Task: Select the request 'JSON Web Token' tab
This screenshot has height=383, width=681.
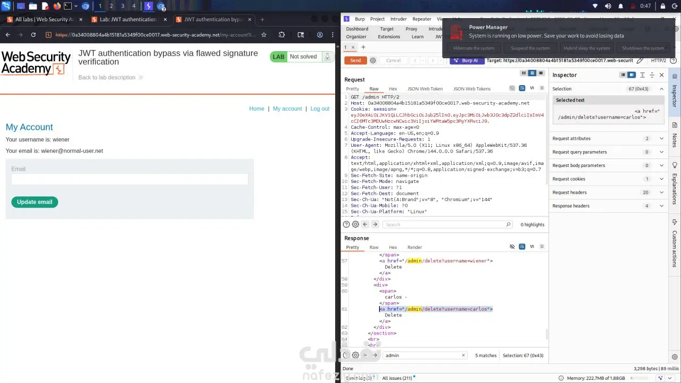Action: pyautogui.click(x=425, y=89)
